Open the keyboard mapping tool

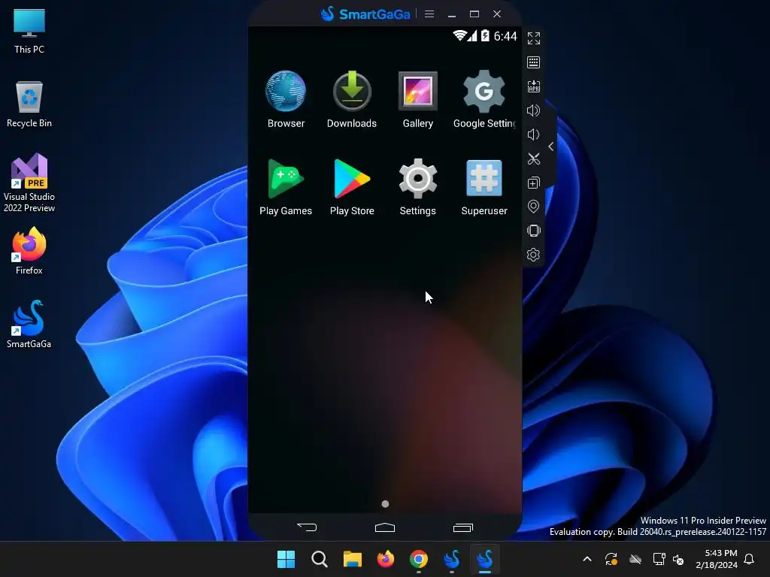coord(534,62)
